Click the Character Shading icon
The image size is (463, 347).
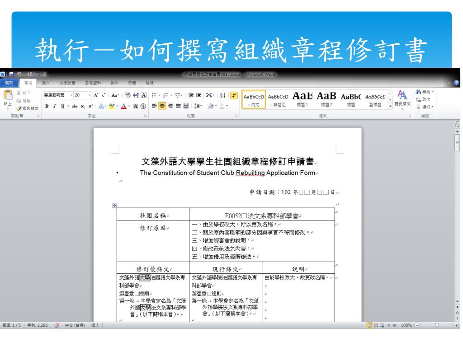click(135, 106)
